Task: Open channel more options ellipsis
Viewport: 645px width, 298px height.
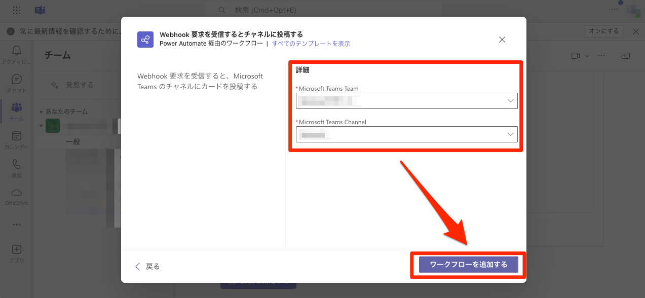Action: click(601, 56)
